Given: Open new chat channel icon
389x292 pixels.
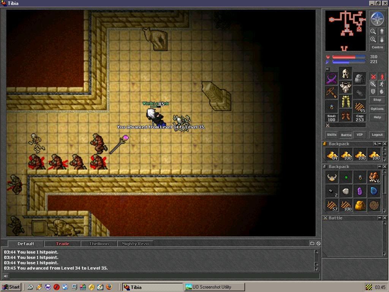Looking at the screenshot, I should 312,244.
